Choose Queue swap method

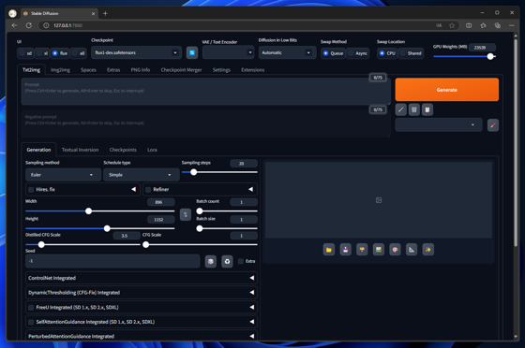coord(333,53)
